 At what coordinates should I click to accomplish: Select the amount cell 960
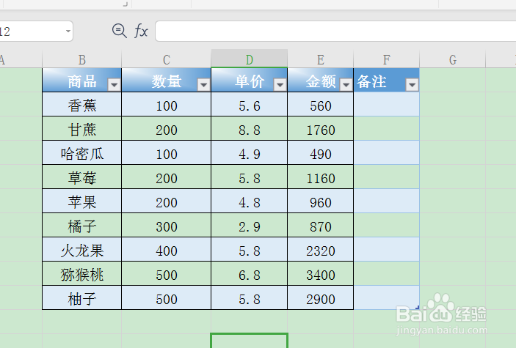tap(321, 201)
